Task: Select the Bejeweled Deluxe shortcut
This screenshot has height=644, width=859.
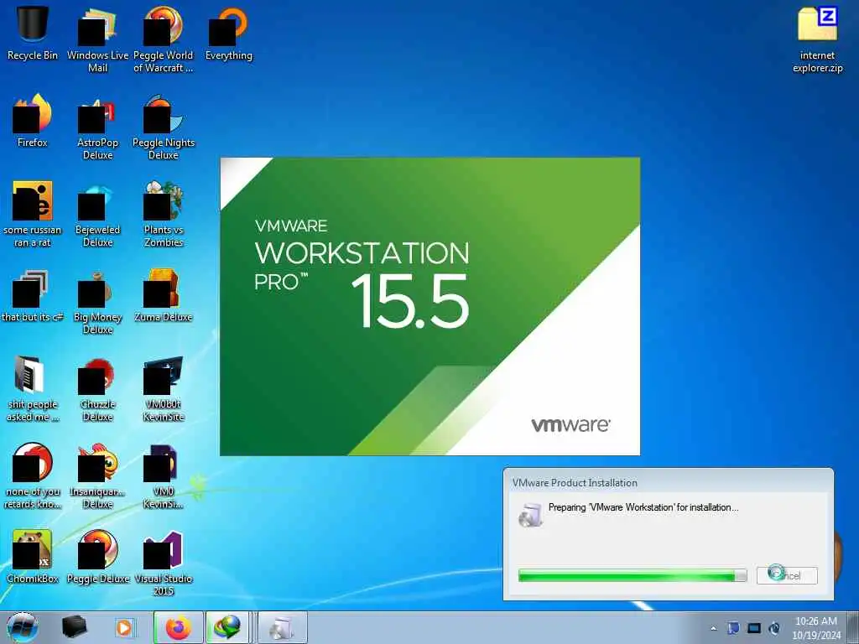Action: point(97,214)
